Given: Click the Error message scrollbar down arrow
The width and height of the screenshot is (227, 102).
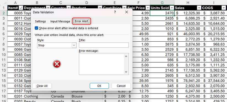Looking at the screenshot, I should click(126, 72).
